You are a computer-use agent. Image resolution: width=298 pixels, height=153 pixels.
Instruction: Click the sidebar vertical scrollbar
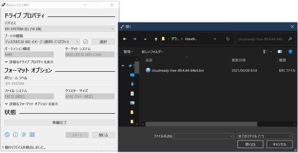[137, 67]
